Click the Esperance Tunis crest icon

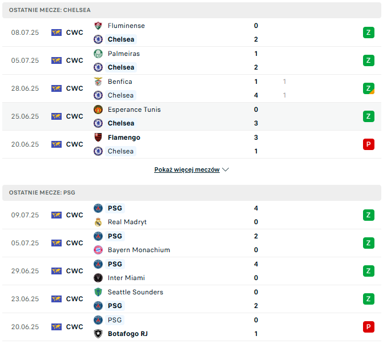click(98, 110)
